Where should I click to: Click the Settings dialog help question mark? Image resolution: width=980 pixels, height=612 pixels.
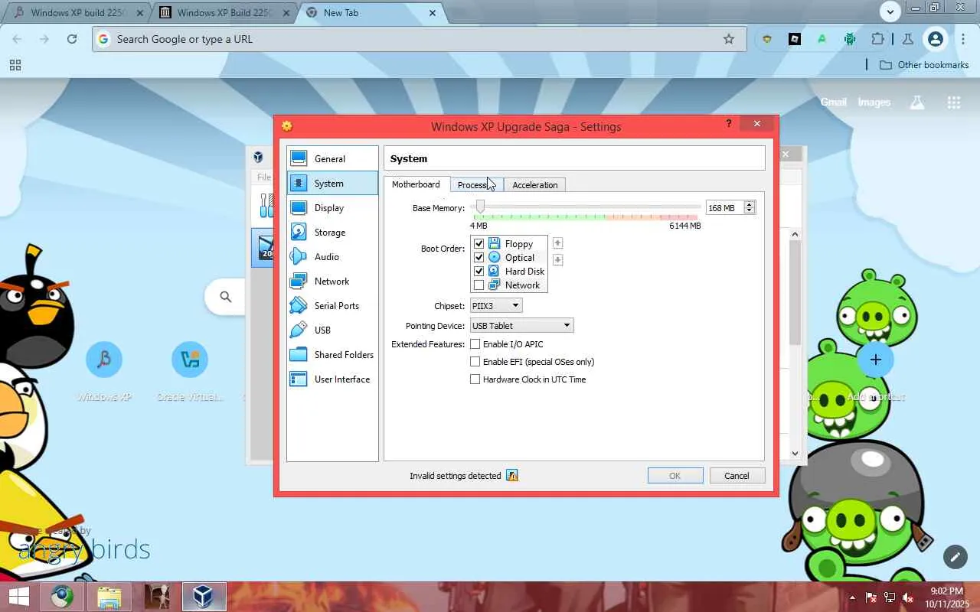point(729,124)
